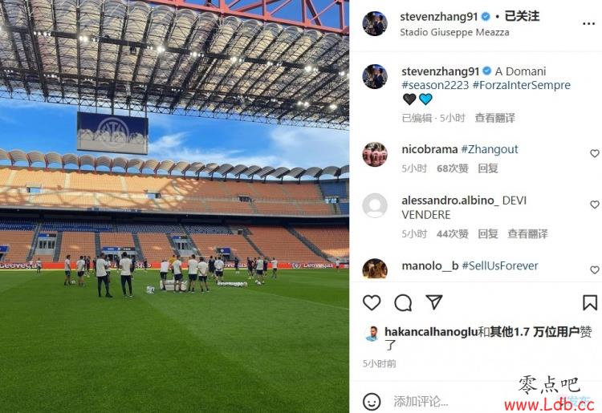Click 已关注 following button in header
The width and height of the screenshot is (602, 413).
[x=522, y=16]
